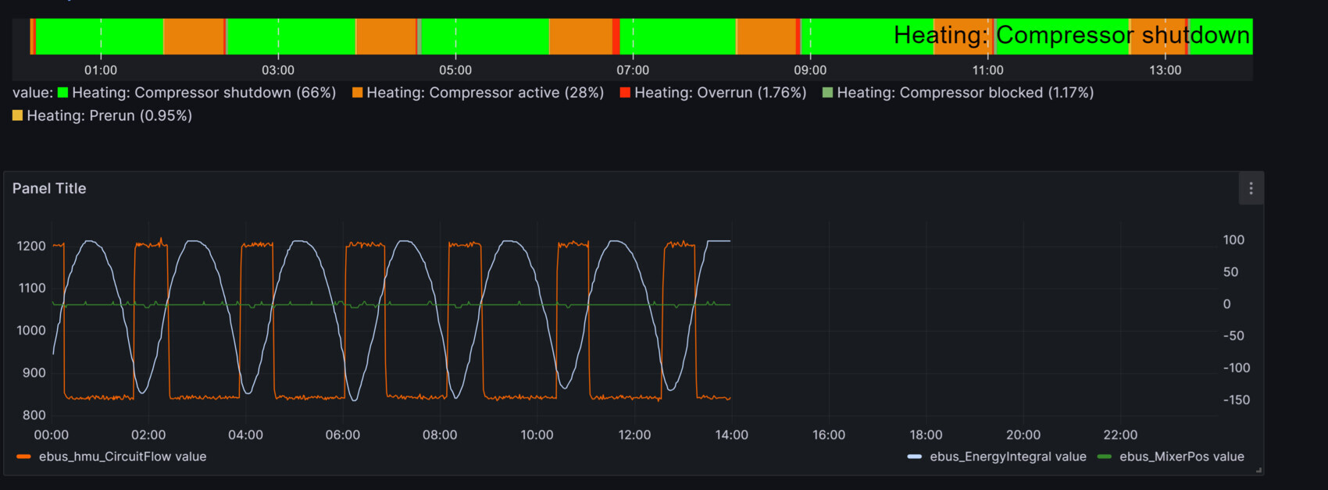Isolate the Heating: Overrun (1.76%) legend label
The image size is (1328, 490).
click(x=719, y=93)
